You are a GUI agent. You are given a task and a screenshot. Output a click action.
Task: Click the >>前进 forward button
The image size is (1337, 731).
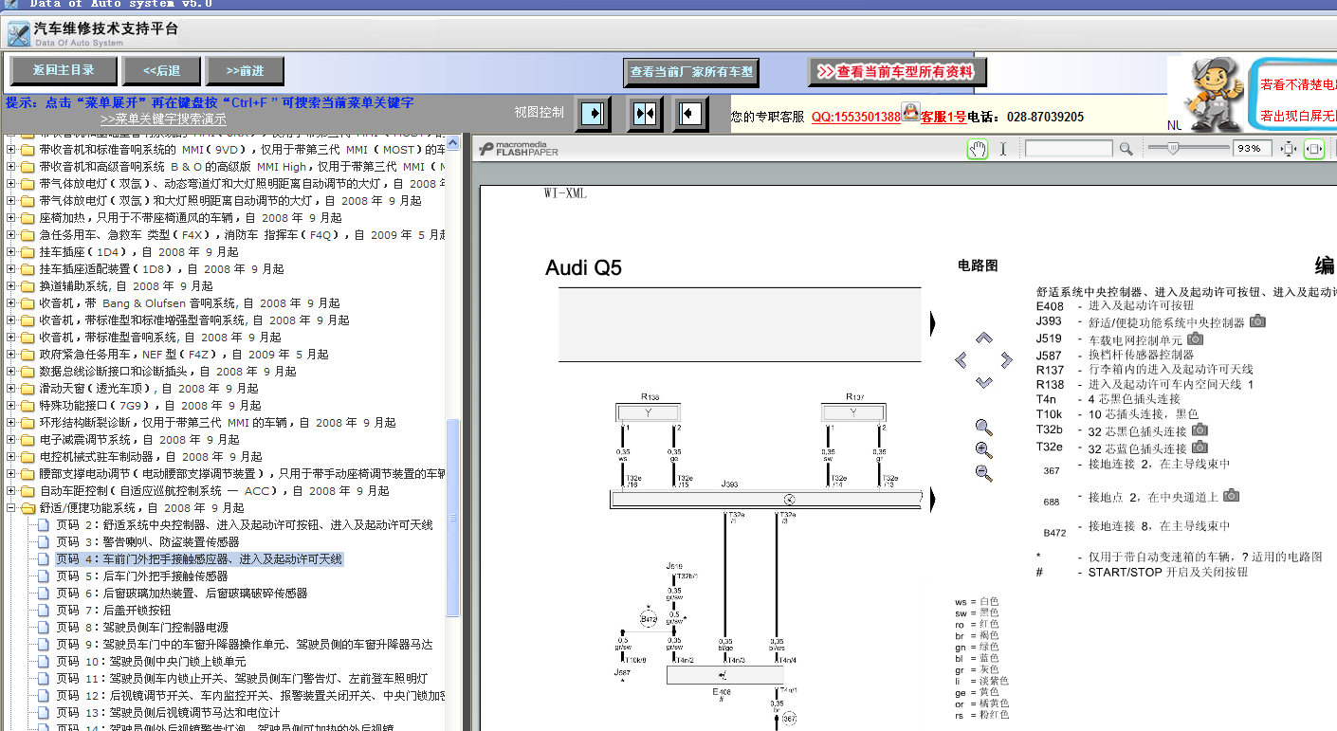[x=246, y=70]
